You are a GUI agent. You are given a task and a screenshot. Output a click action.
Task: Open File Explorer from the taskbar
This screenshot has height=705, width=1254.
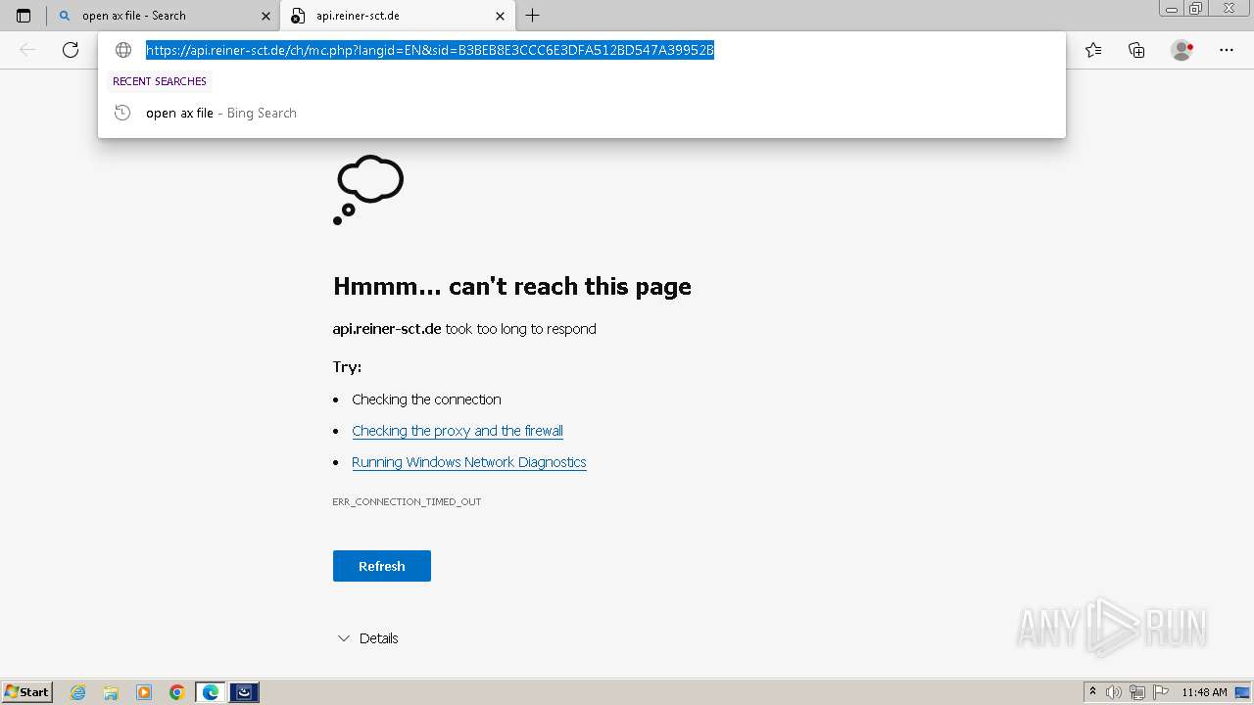tap(111, 692)
